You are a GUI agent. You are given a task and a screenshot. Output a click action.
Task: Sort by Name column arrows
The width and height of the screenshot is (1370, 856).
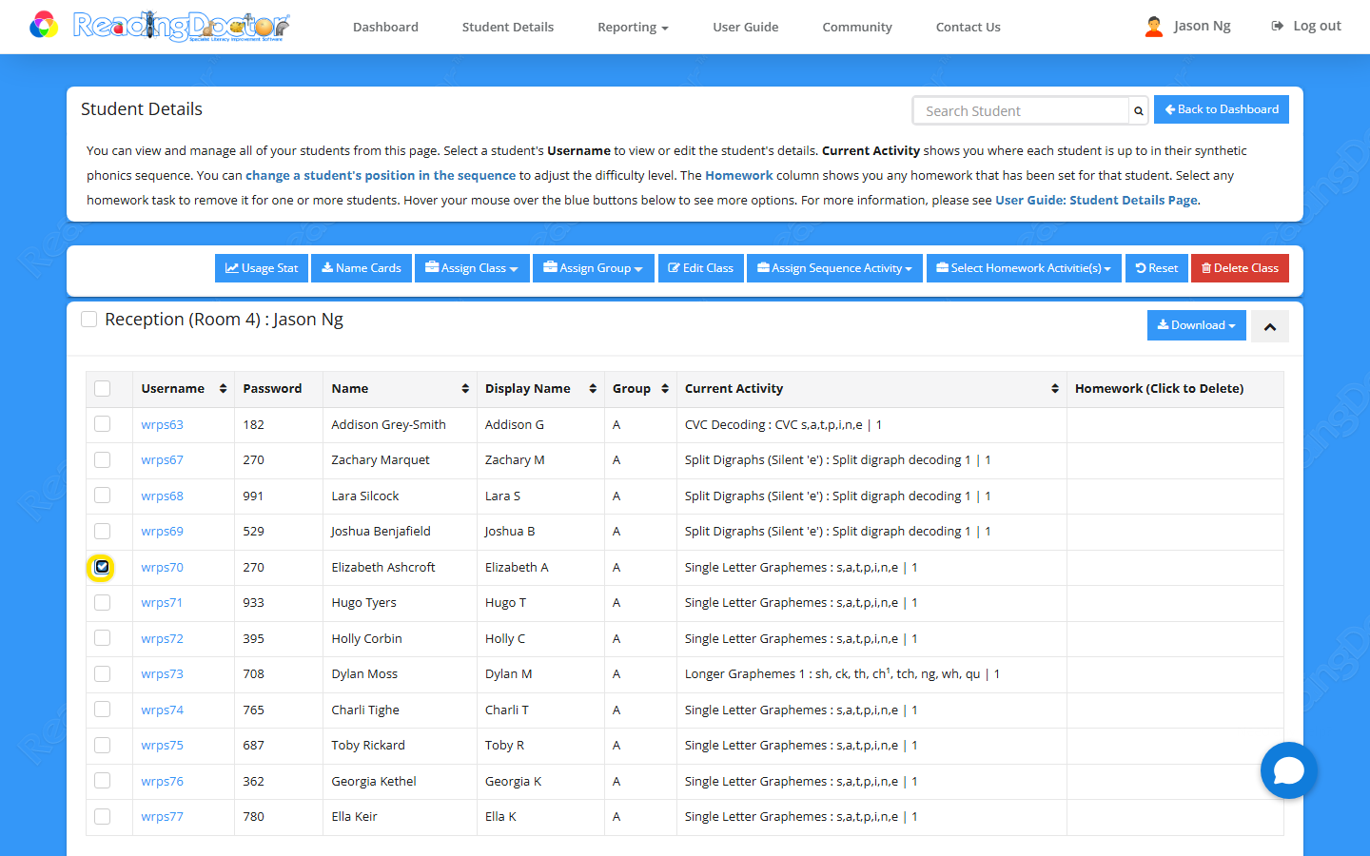465,388
